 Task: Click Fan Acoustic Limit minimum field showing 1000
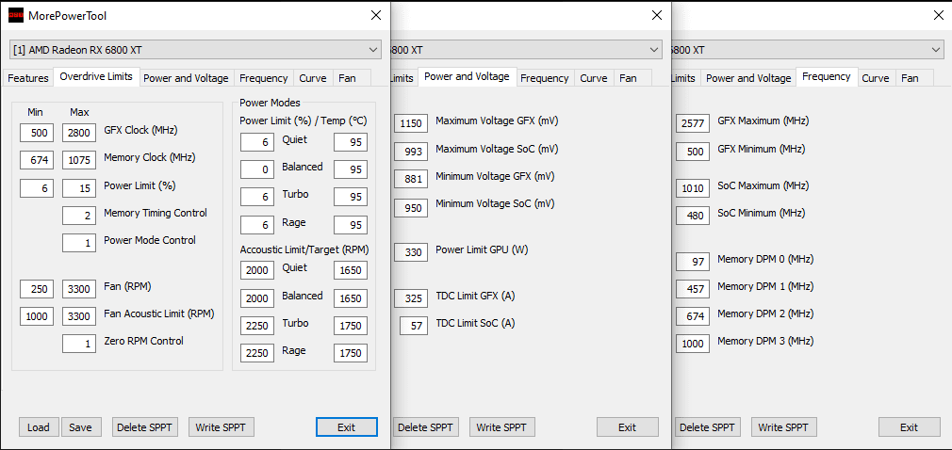(37, 316)
